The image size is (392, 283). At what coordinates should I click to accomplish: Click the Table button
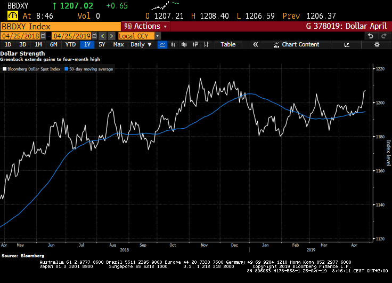pos(228,45)
